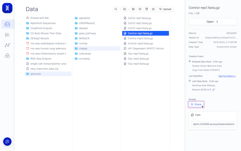Select the rna-seq-human-lung-adenoca bucket
The height and width of the screenshot is (151, 241).
tap(48, 49)
